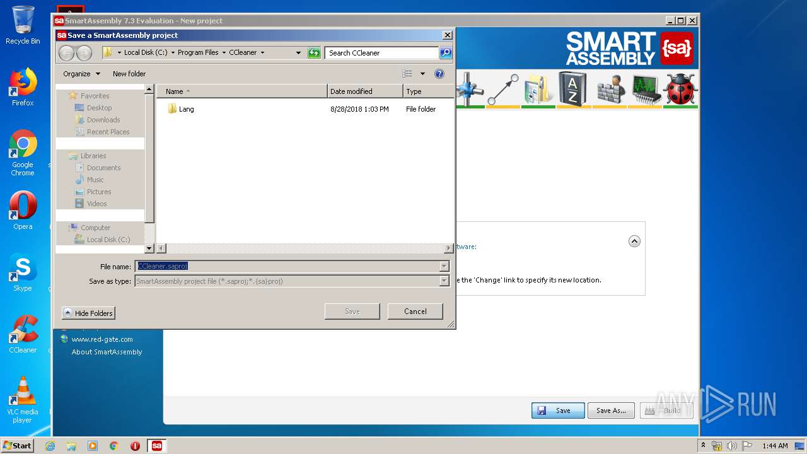807x454 pixels.
Task: Open the ladybug error reporting icon
Action: tap(681, 89)
